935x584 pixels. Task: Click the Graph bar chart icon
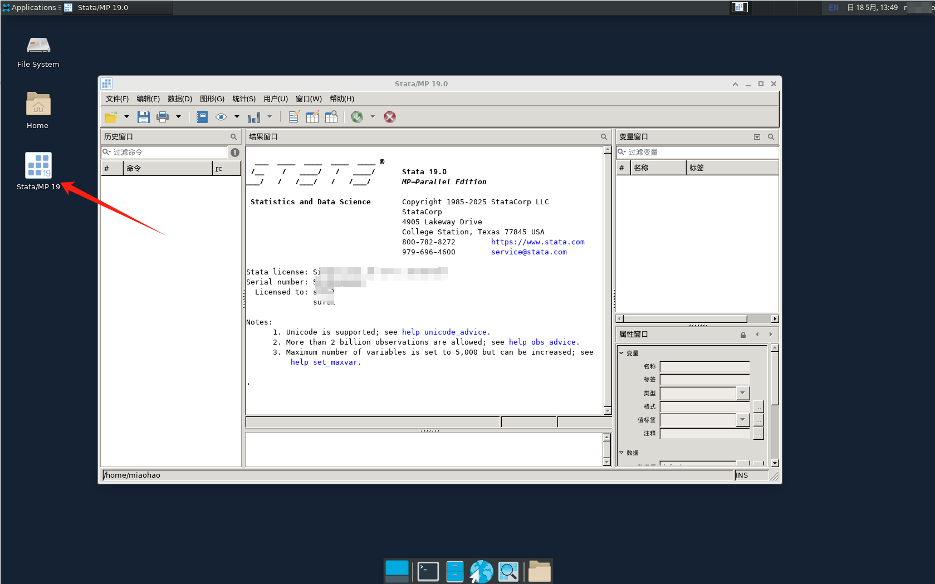click(x=254, y=117)
